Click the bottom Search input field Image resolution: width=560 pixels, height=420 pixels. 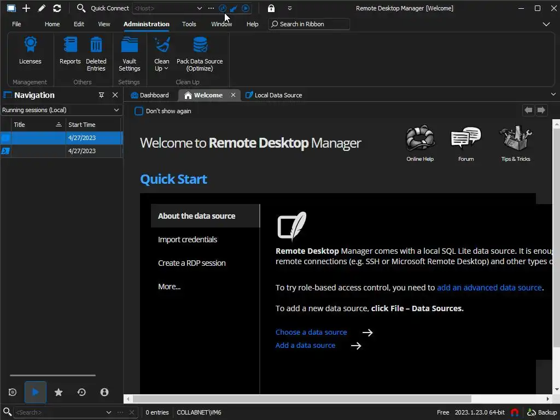[x=59, y=412]
